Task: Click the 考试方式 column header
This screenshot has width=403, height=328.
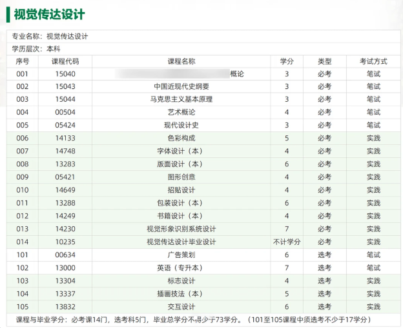Action: tap(373, 61)
